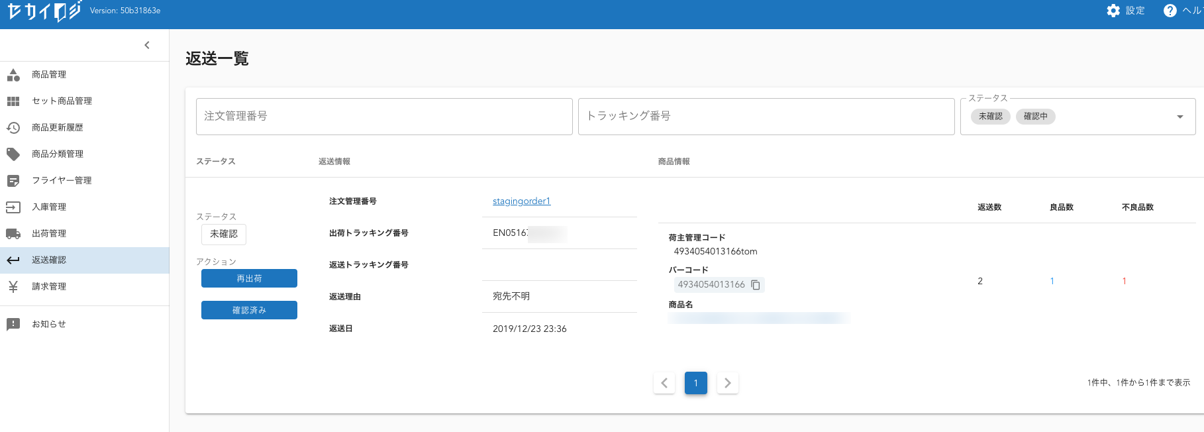
Task: Open 請求管理 yen icon
Action: pyautogui.click(x=13, y=287)
